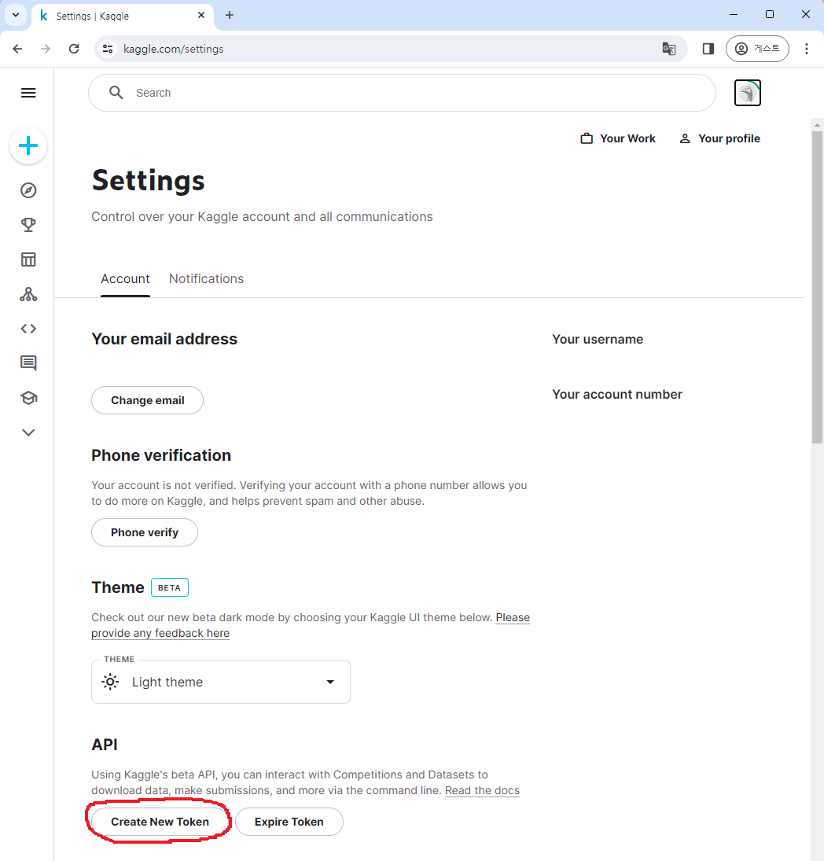Screen dimensions: 824x861
Task: Go to Your profile
Action: click(x=719, y=138)
